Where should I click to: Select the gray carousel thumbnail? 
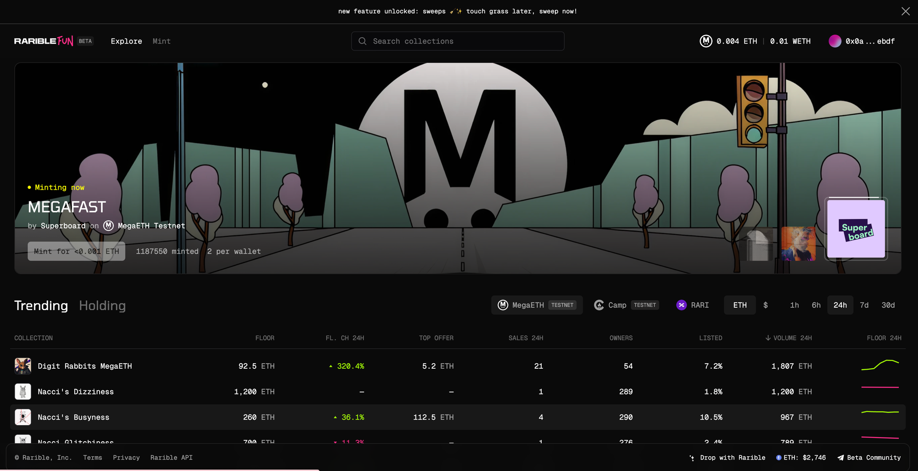point(757,244)
